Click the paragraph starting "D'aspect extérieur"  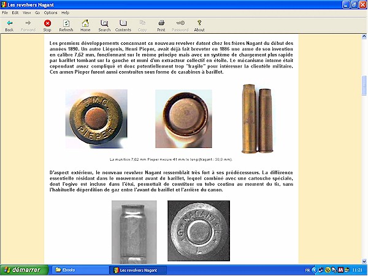click(x=171, y=181)
